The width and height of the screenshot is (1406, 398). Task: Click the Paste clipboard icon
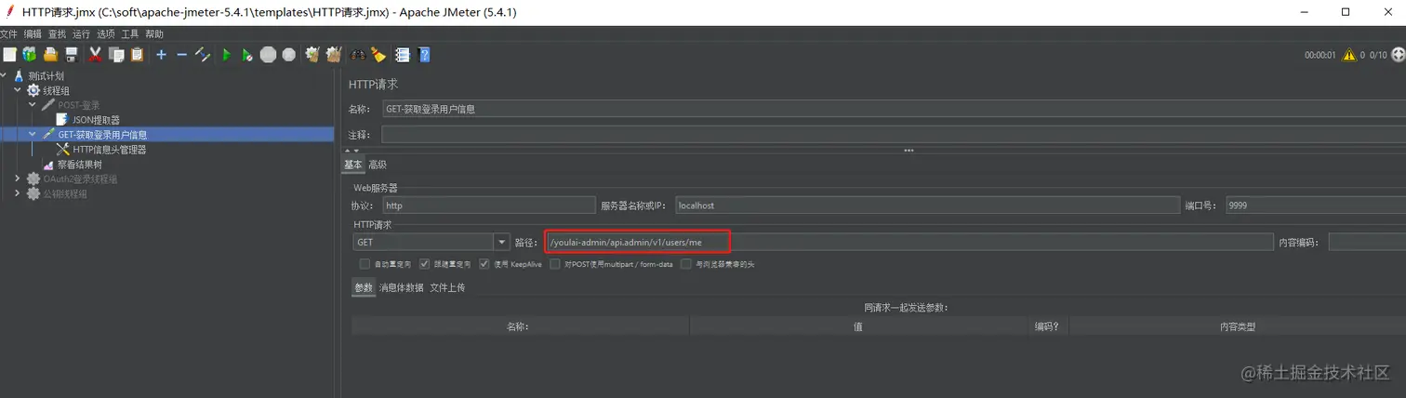(x=137, y=55)
